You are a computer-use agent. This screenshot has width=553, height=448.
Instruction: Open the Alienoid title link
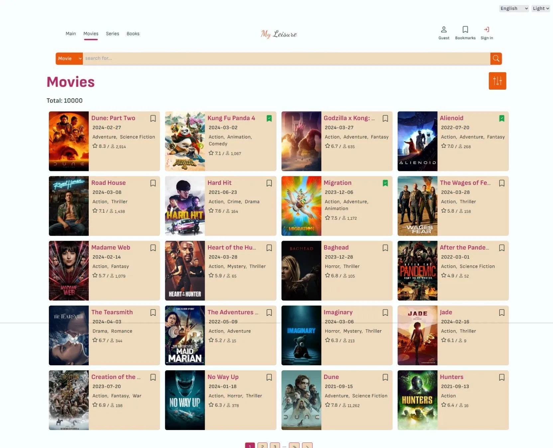tap(451, 118)
